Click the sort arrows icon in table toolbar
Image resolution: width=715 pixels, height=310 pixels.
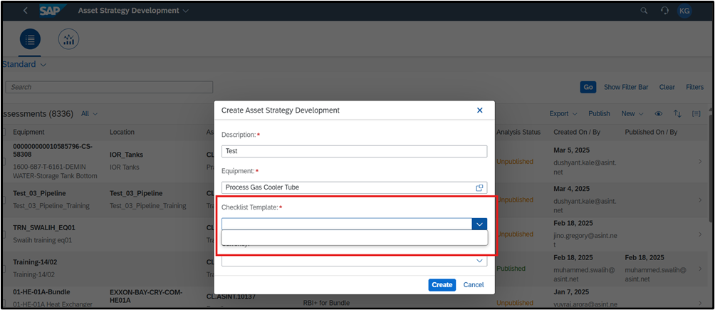[677, 113]
